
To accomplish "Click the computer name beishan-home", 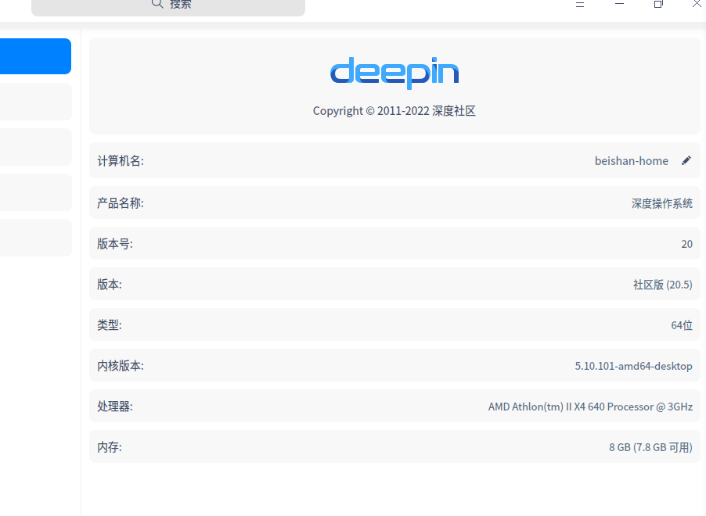I will [632, 160].
